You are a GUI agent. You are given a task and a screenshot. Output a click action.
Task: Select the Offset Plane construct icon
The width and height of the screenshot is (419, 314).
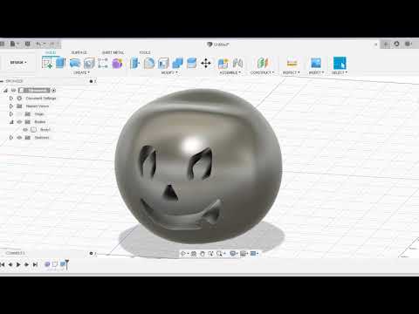tap(262, 63)
